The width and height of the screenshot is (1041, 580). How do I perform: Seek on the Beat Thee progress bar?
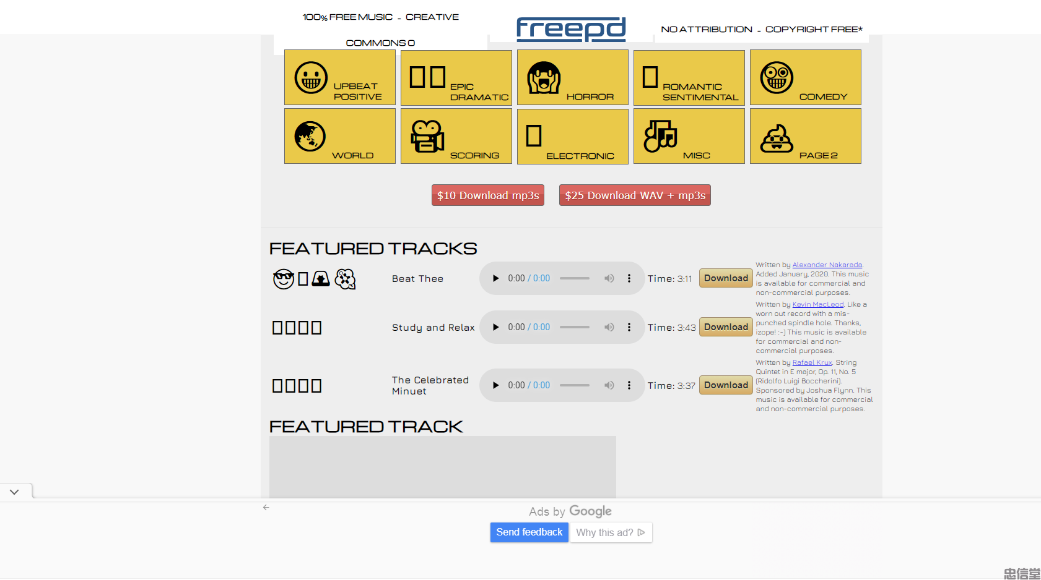click(x=575, y=278)
